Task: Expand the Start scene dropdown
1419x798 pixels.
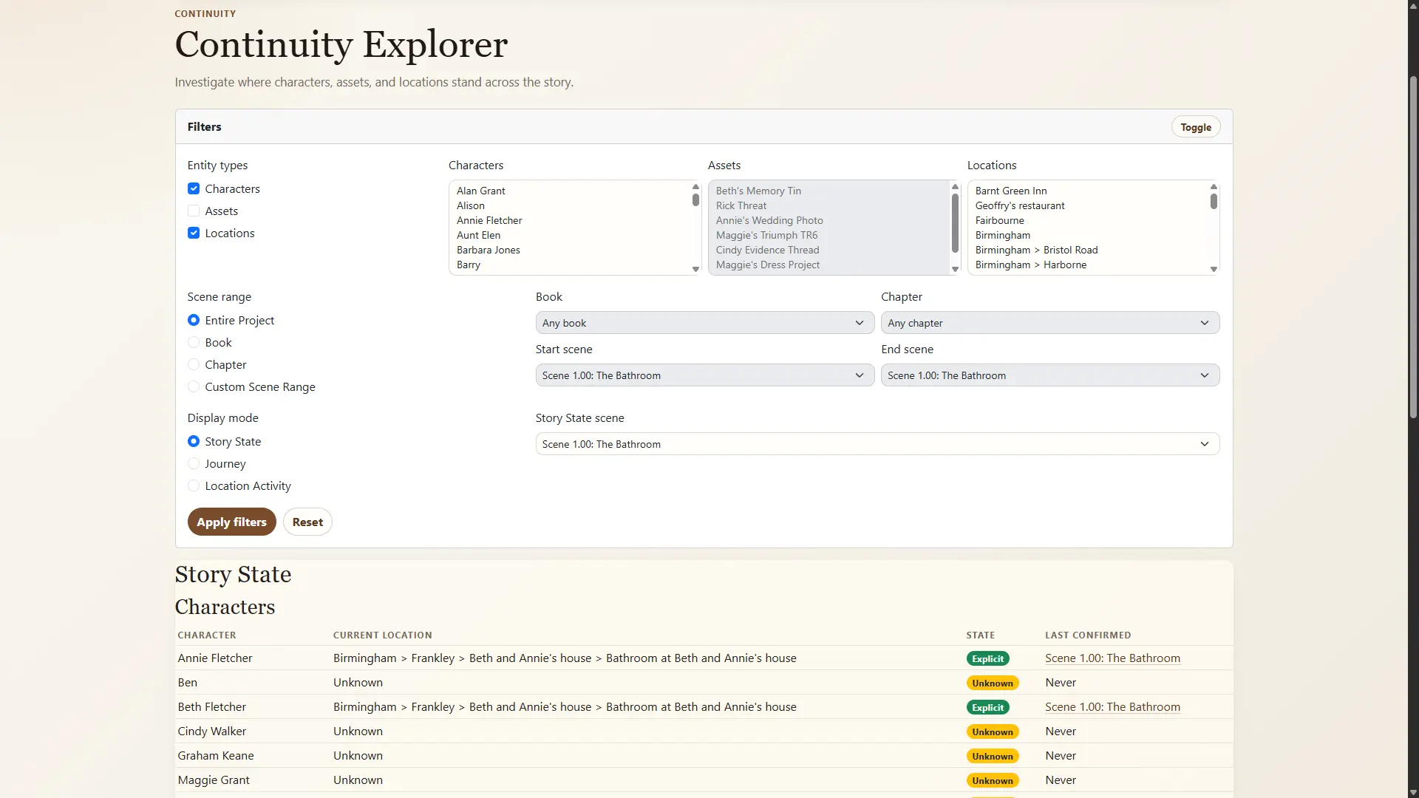Action: coord(704,375)
